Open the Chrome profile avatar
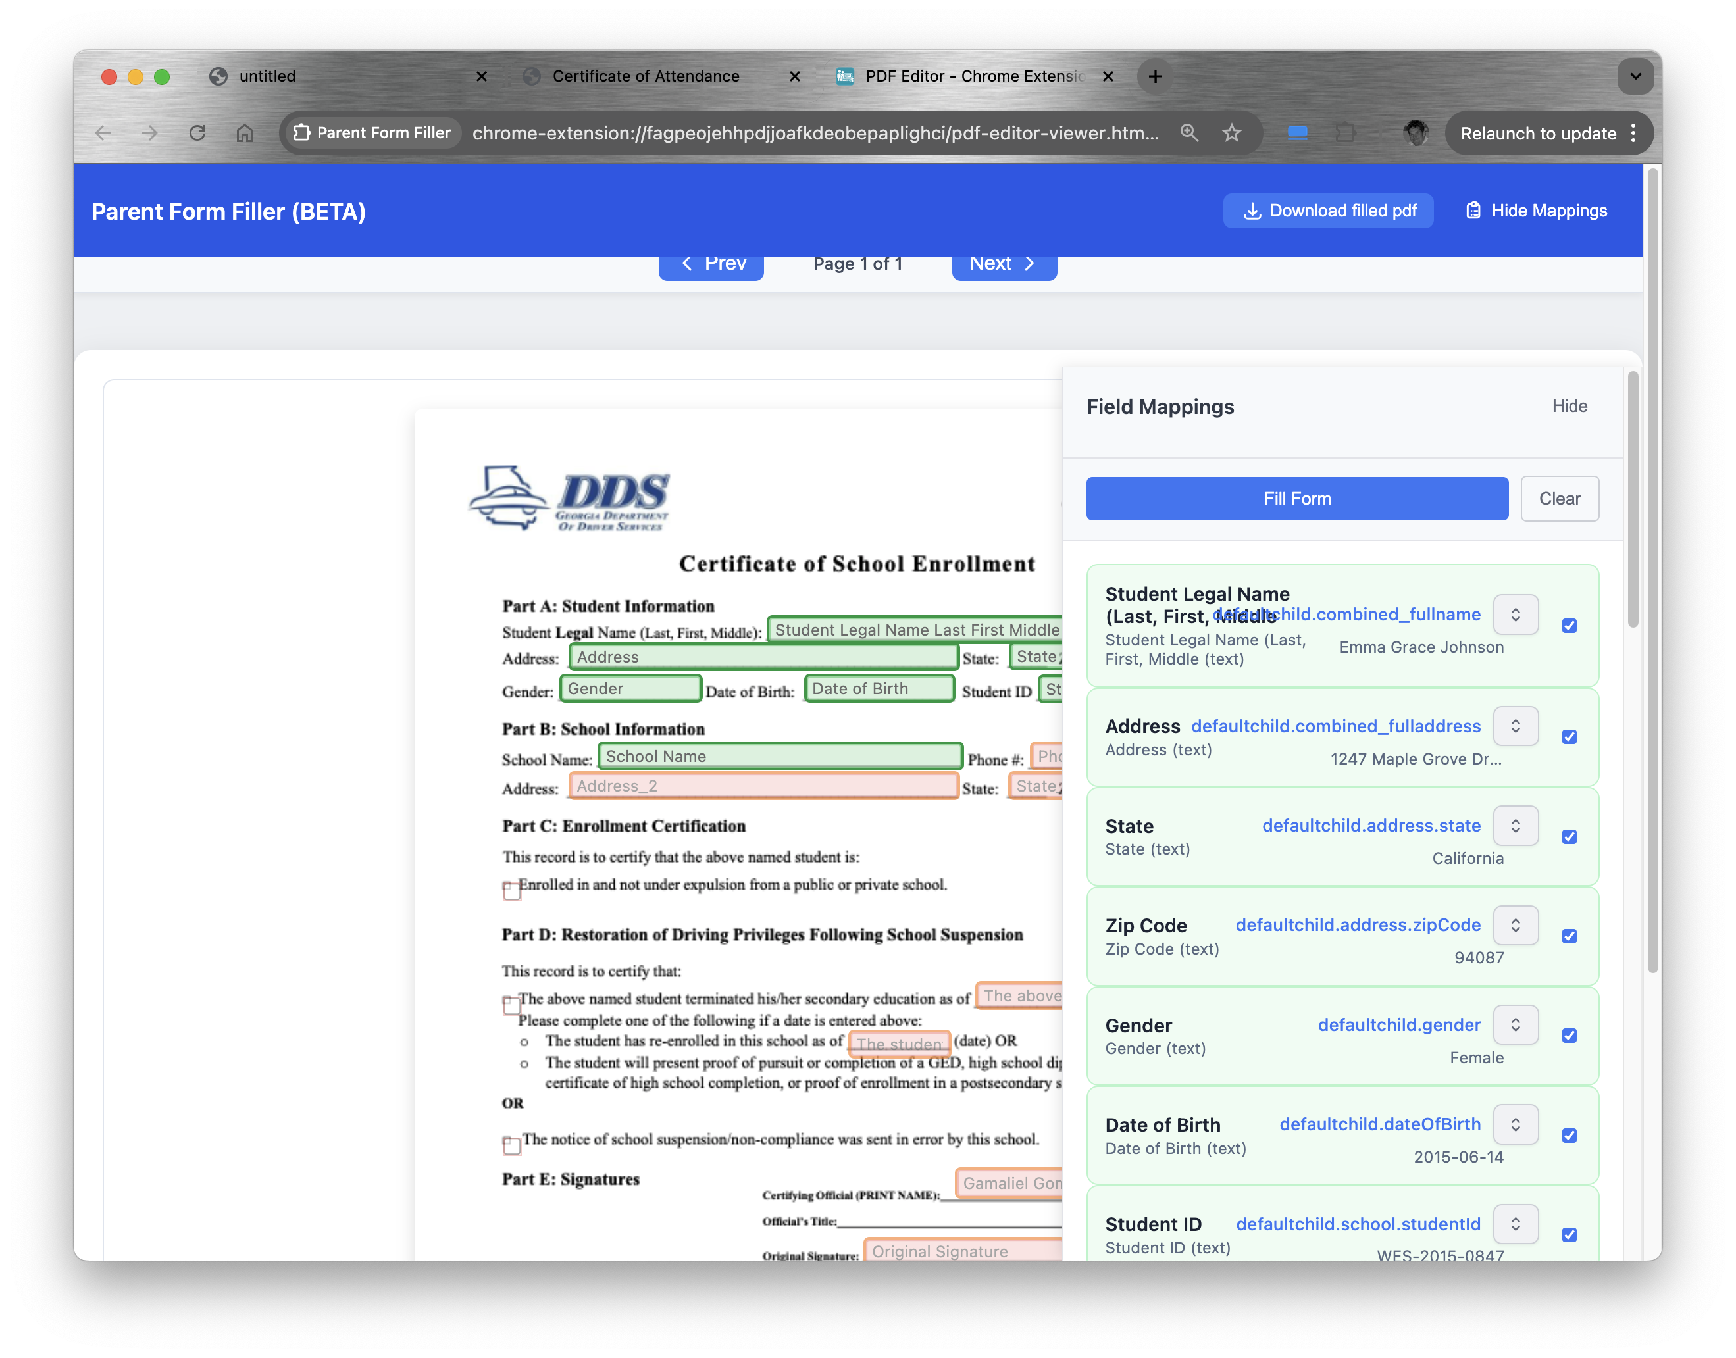Image resolution: width=1736 pixels, height=1358 pixels. pyautogui.click(x=1417, y=133)
